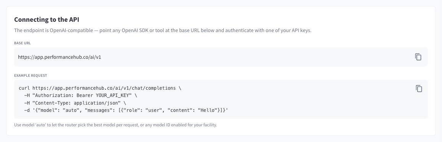Click the OpenAI-compatible endpoint description
The height and width of the screenshot is (142, 442).
point(163,31)
